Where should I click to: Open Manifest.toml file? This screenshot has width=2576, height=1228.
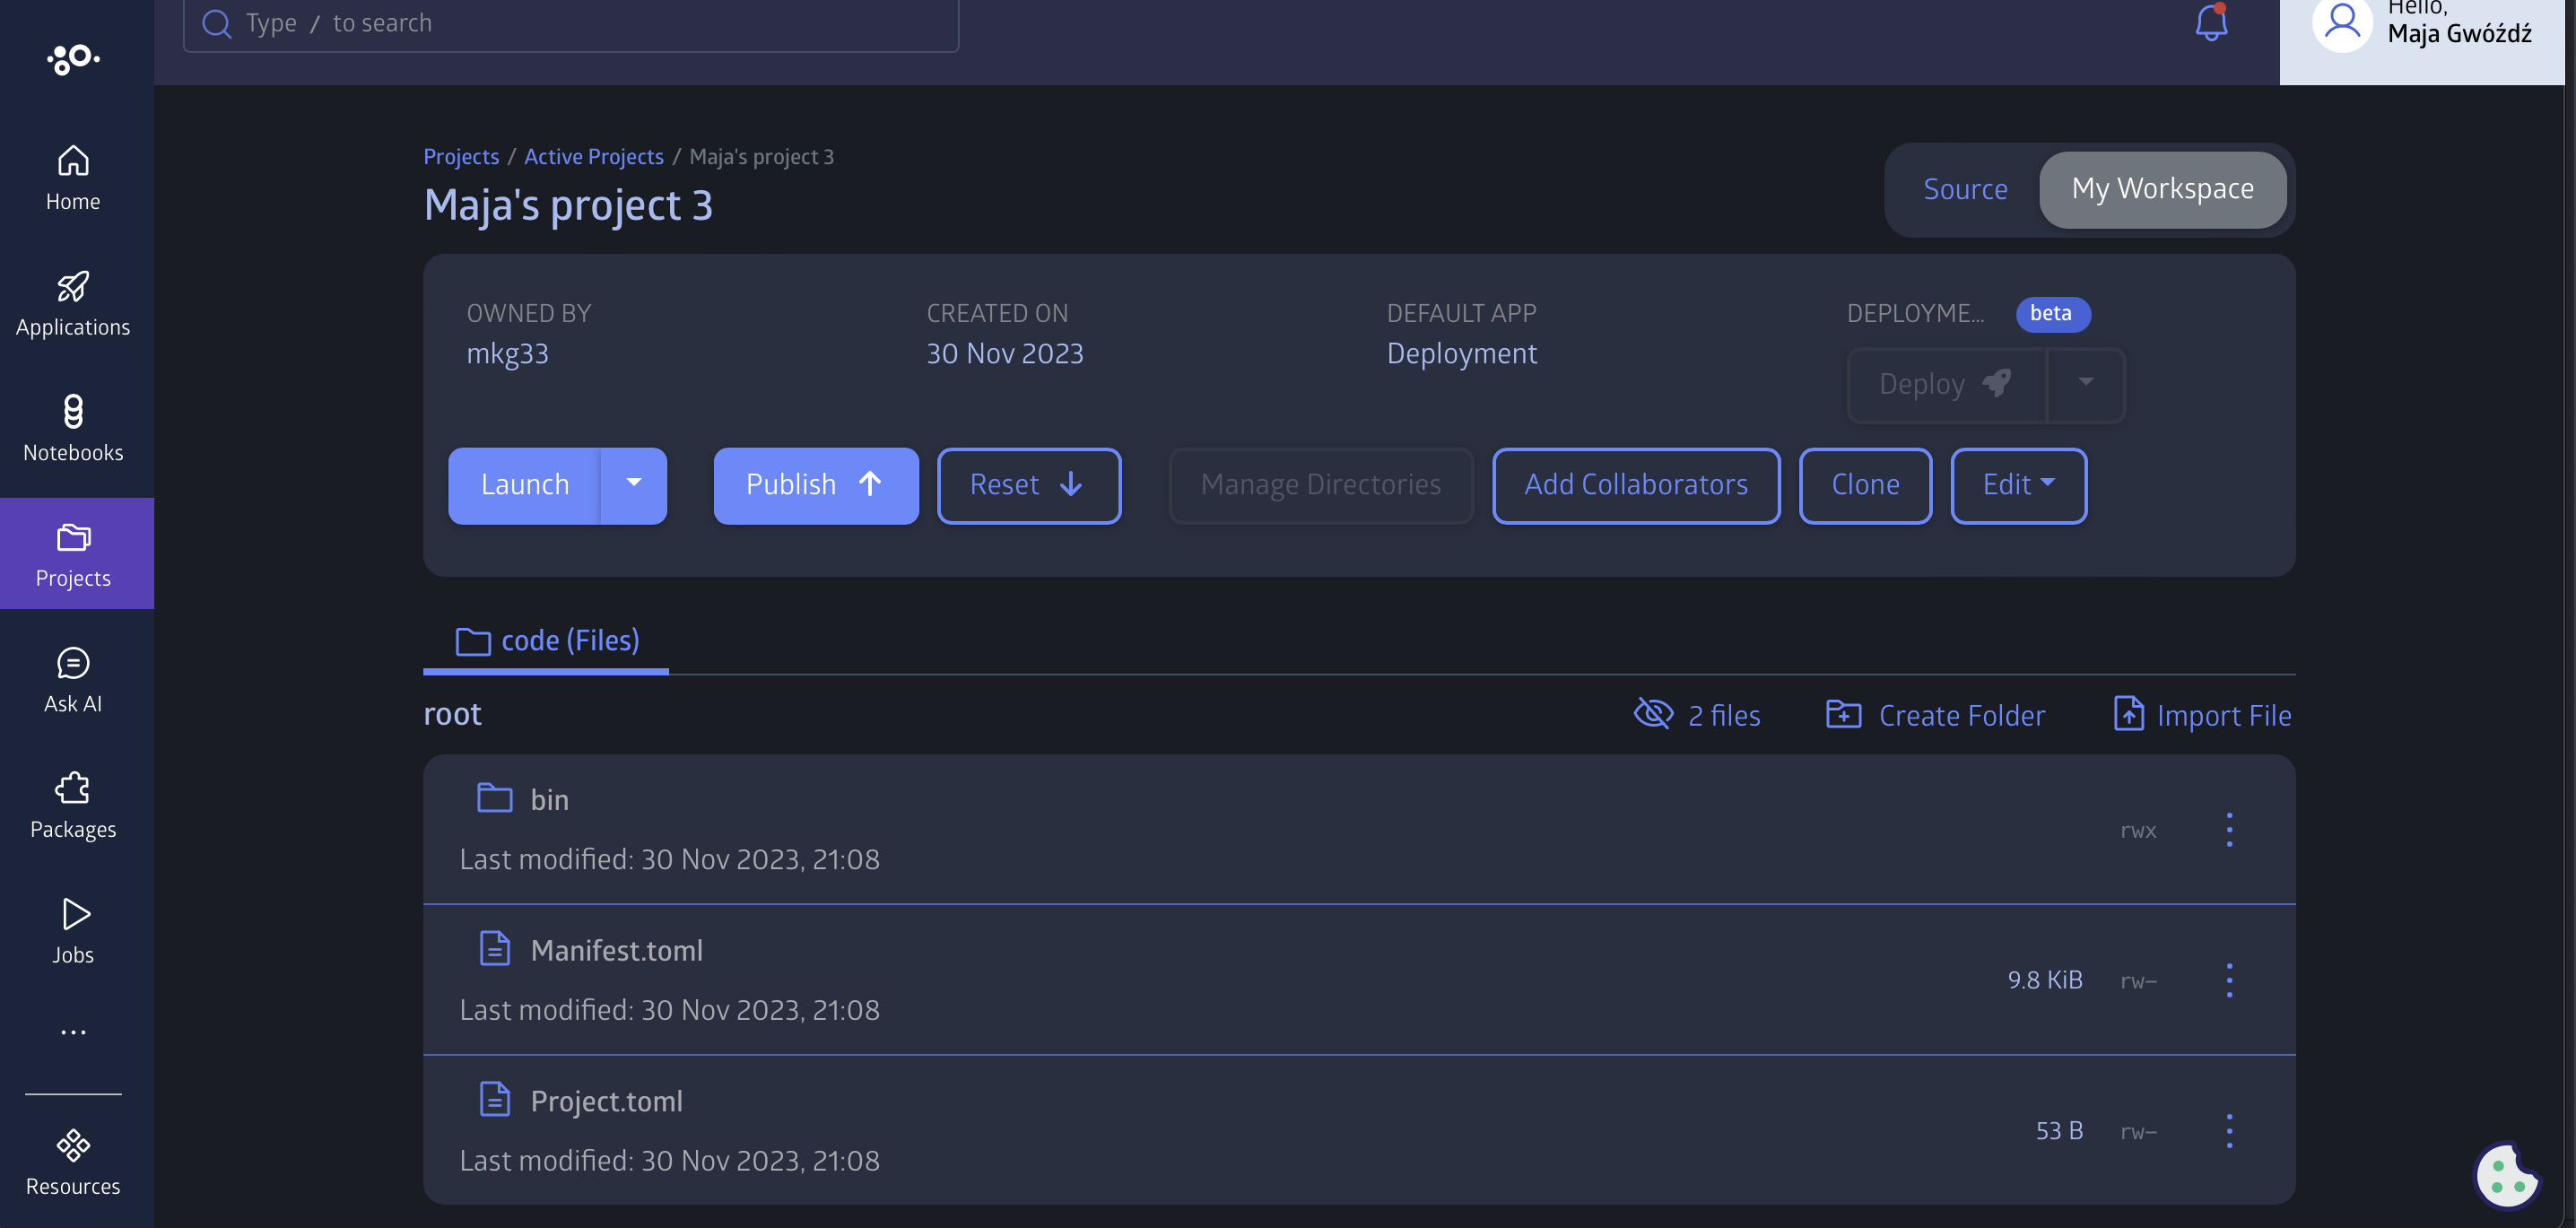(616, 950)
